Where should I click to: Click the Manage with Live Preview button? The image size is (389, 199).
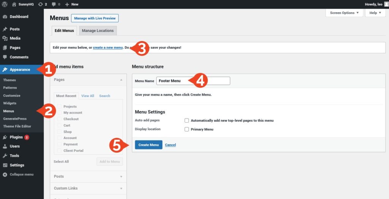[x=95, y=18]
